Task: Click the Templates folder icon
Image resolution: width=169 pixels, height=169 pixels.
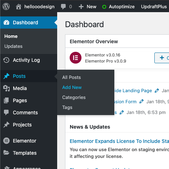Action: (6, 153)
